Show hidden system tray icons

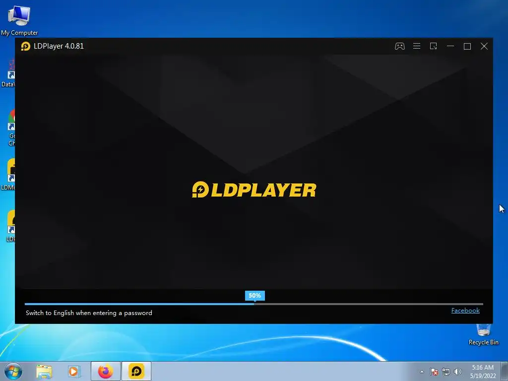(422, 372)
